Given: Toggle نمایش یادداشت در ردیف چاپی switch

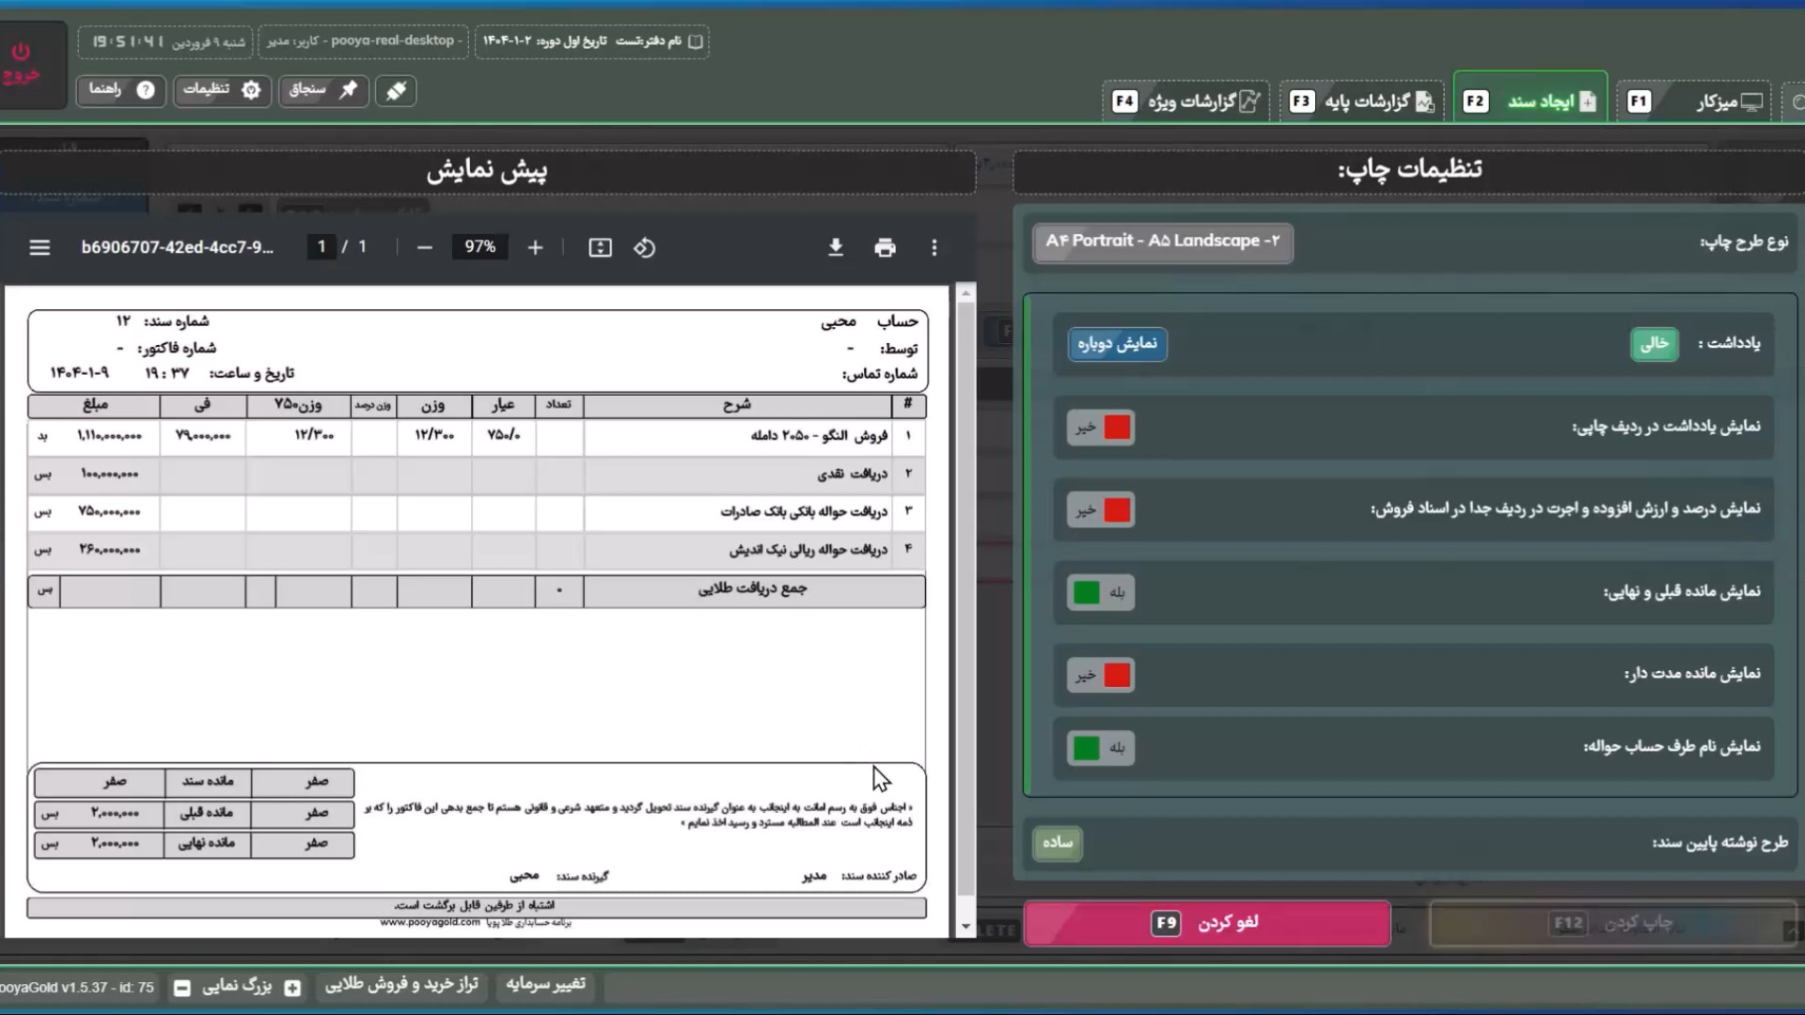Looking at the screenshot, I should click(1101, 428).
